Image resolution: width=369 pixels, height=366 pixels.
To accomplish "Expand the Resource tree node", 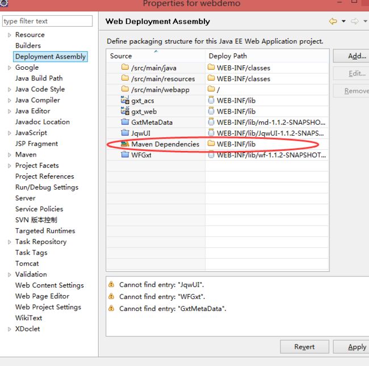I will 9,35.
